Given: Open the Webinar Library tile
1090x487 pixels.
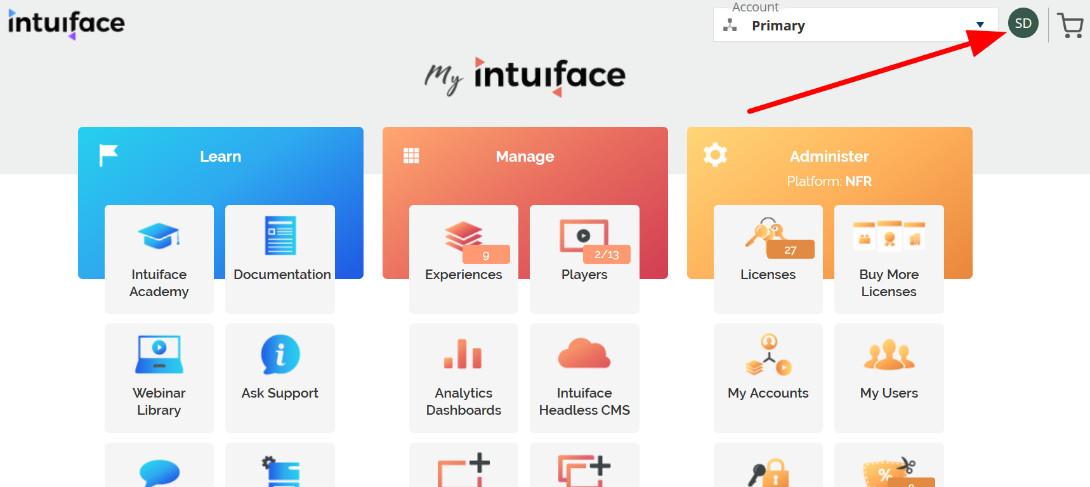Looking at the screenshot, I should (x=159, y=378).
